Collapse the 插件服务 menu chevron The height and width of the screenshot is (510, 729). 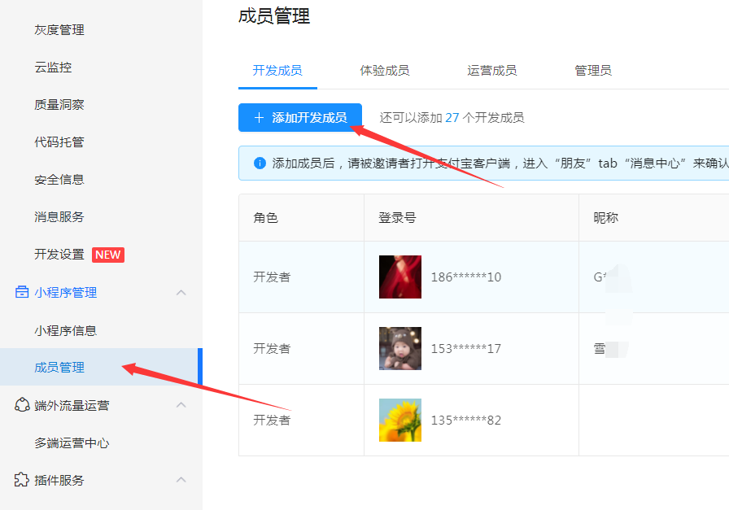[181, 480]
